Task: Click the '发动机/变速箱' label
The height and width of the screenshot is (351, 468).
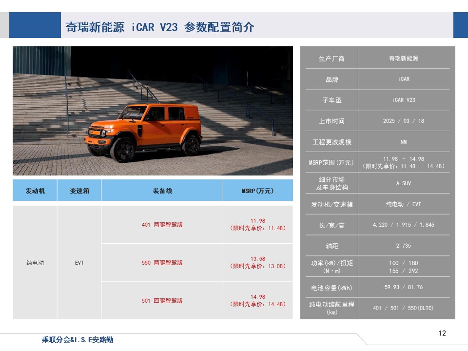Action: [332, 204]
